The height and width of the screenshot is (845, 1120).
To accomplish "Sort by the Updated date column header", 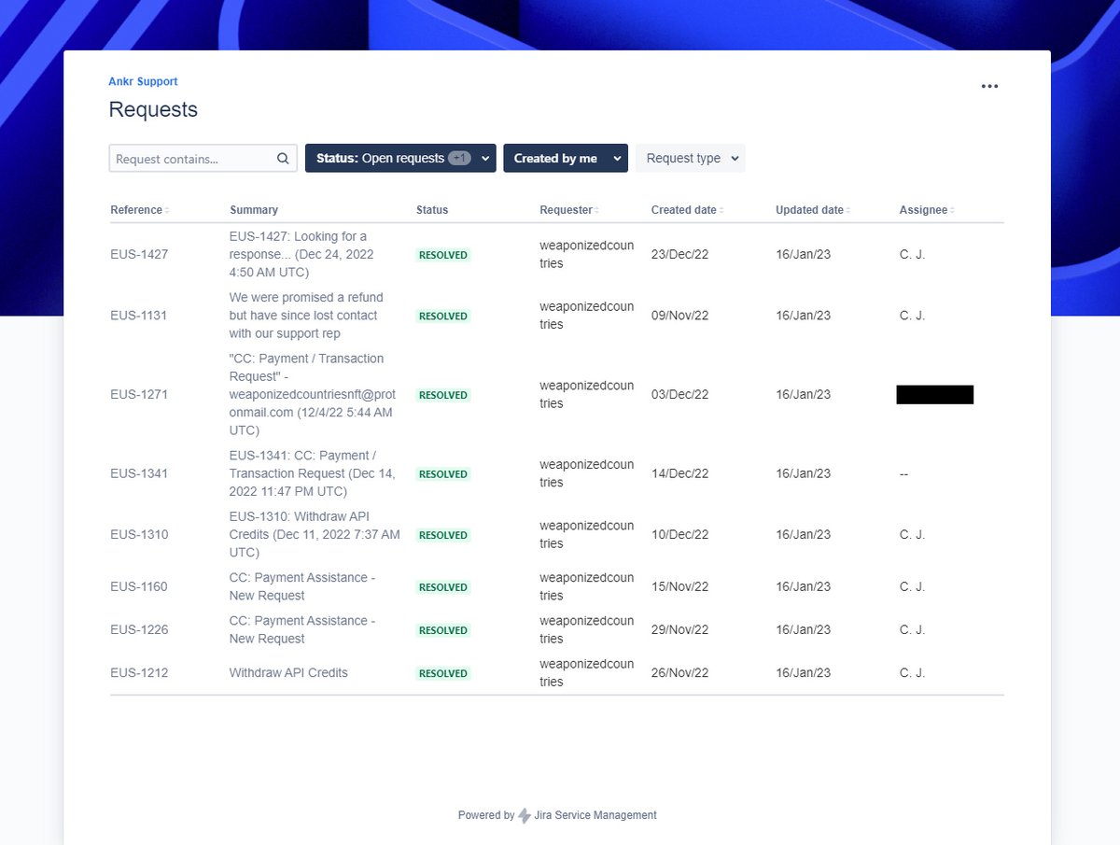I will pos(812,210).
